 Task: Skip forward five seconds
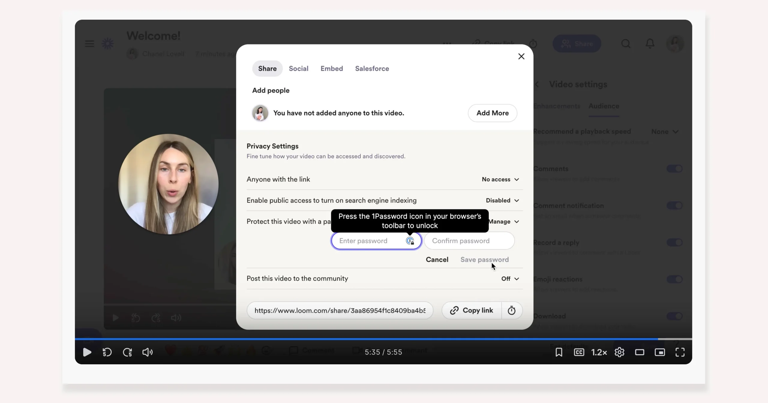pos(127,352)
